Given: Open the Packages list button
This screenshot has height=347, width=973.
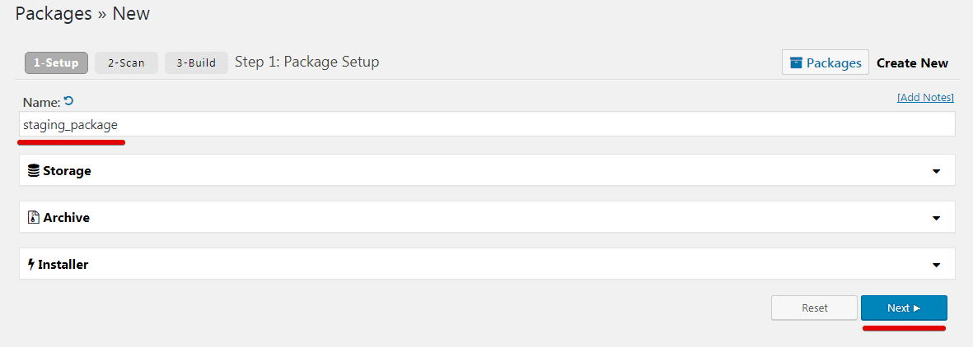Looking at the screenshot, I should click(826, 62).
